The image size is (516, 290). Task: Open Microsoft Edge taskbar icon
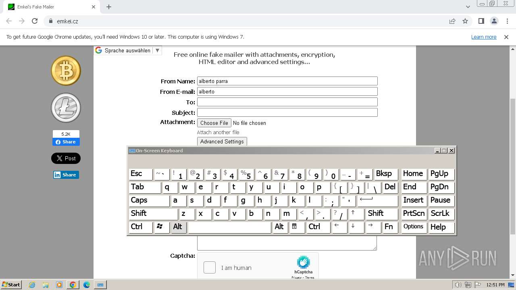[87, 285]
